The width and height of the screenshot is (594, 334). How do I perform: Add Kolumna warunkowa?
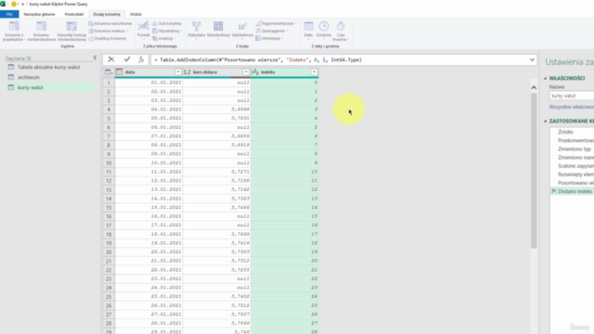click(110, 23)
